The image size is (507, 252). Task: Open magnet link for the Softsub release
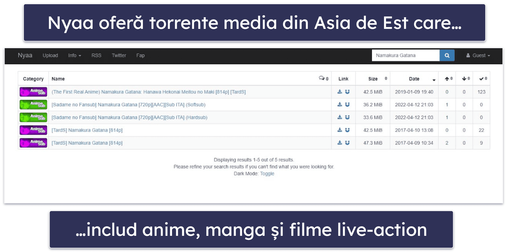click(347, 104)
